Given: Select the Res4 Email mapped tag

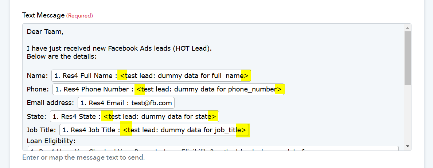Looking at the screenshot, I should point(126,103).
